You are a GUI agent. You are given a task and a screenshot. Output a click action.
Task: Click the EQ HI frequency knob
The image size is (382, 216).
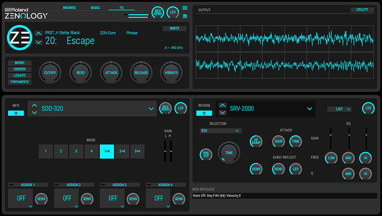point(366,158)
